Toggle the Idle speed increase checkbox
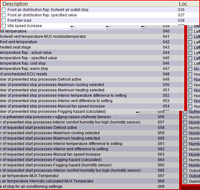200x190 pixels. 3,26
